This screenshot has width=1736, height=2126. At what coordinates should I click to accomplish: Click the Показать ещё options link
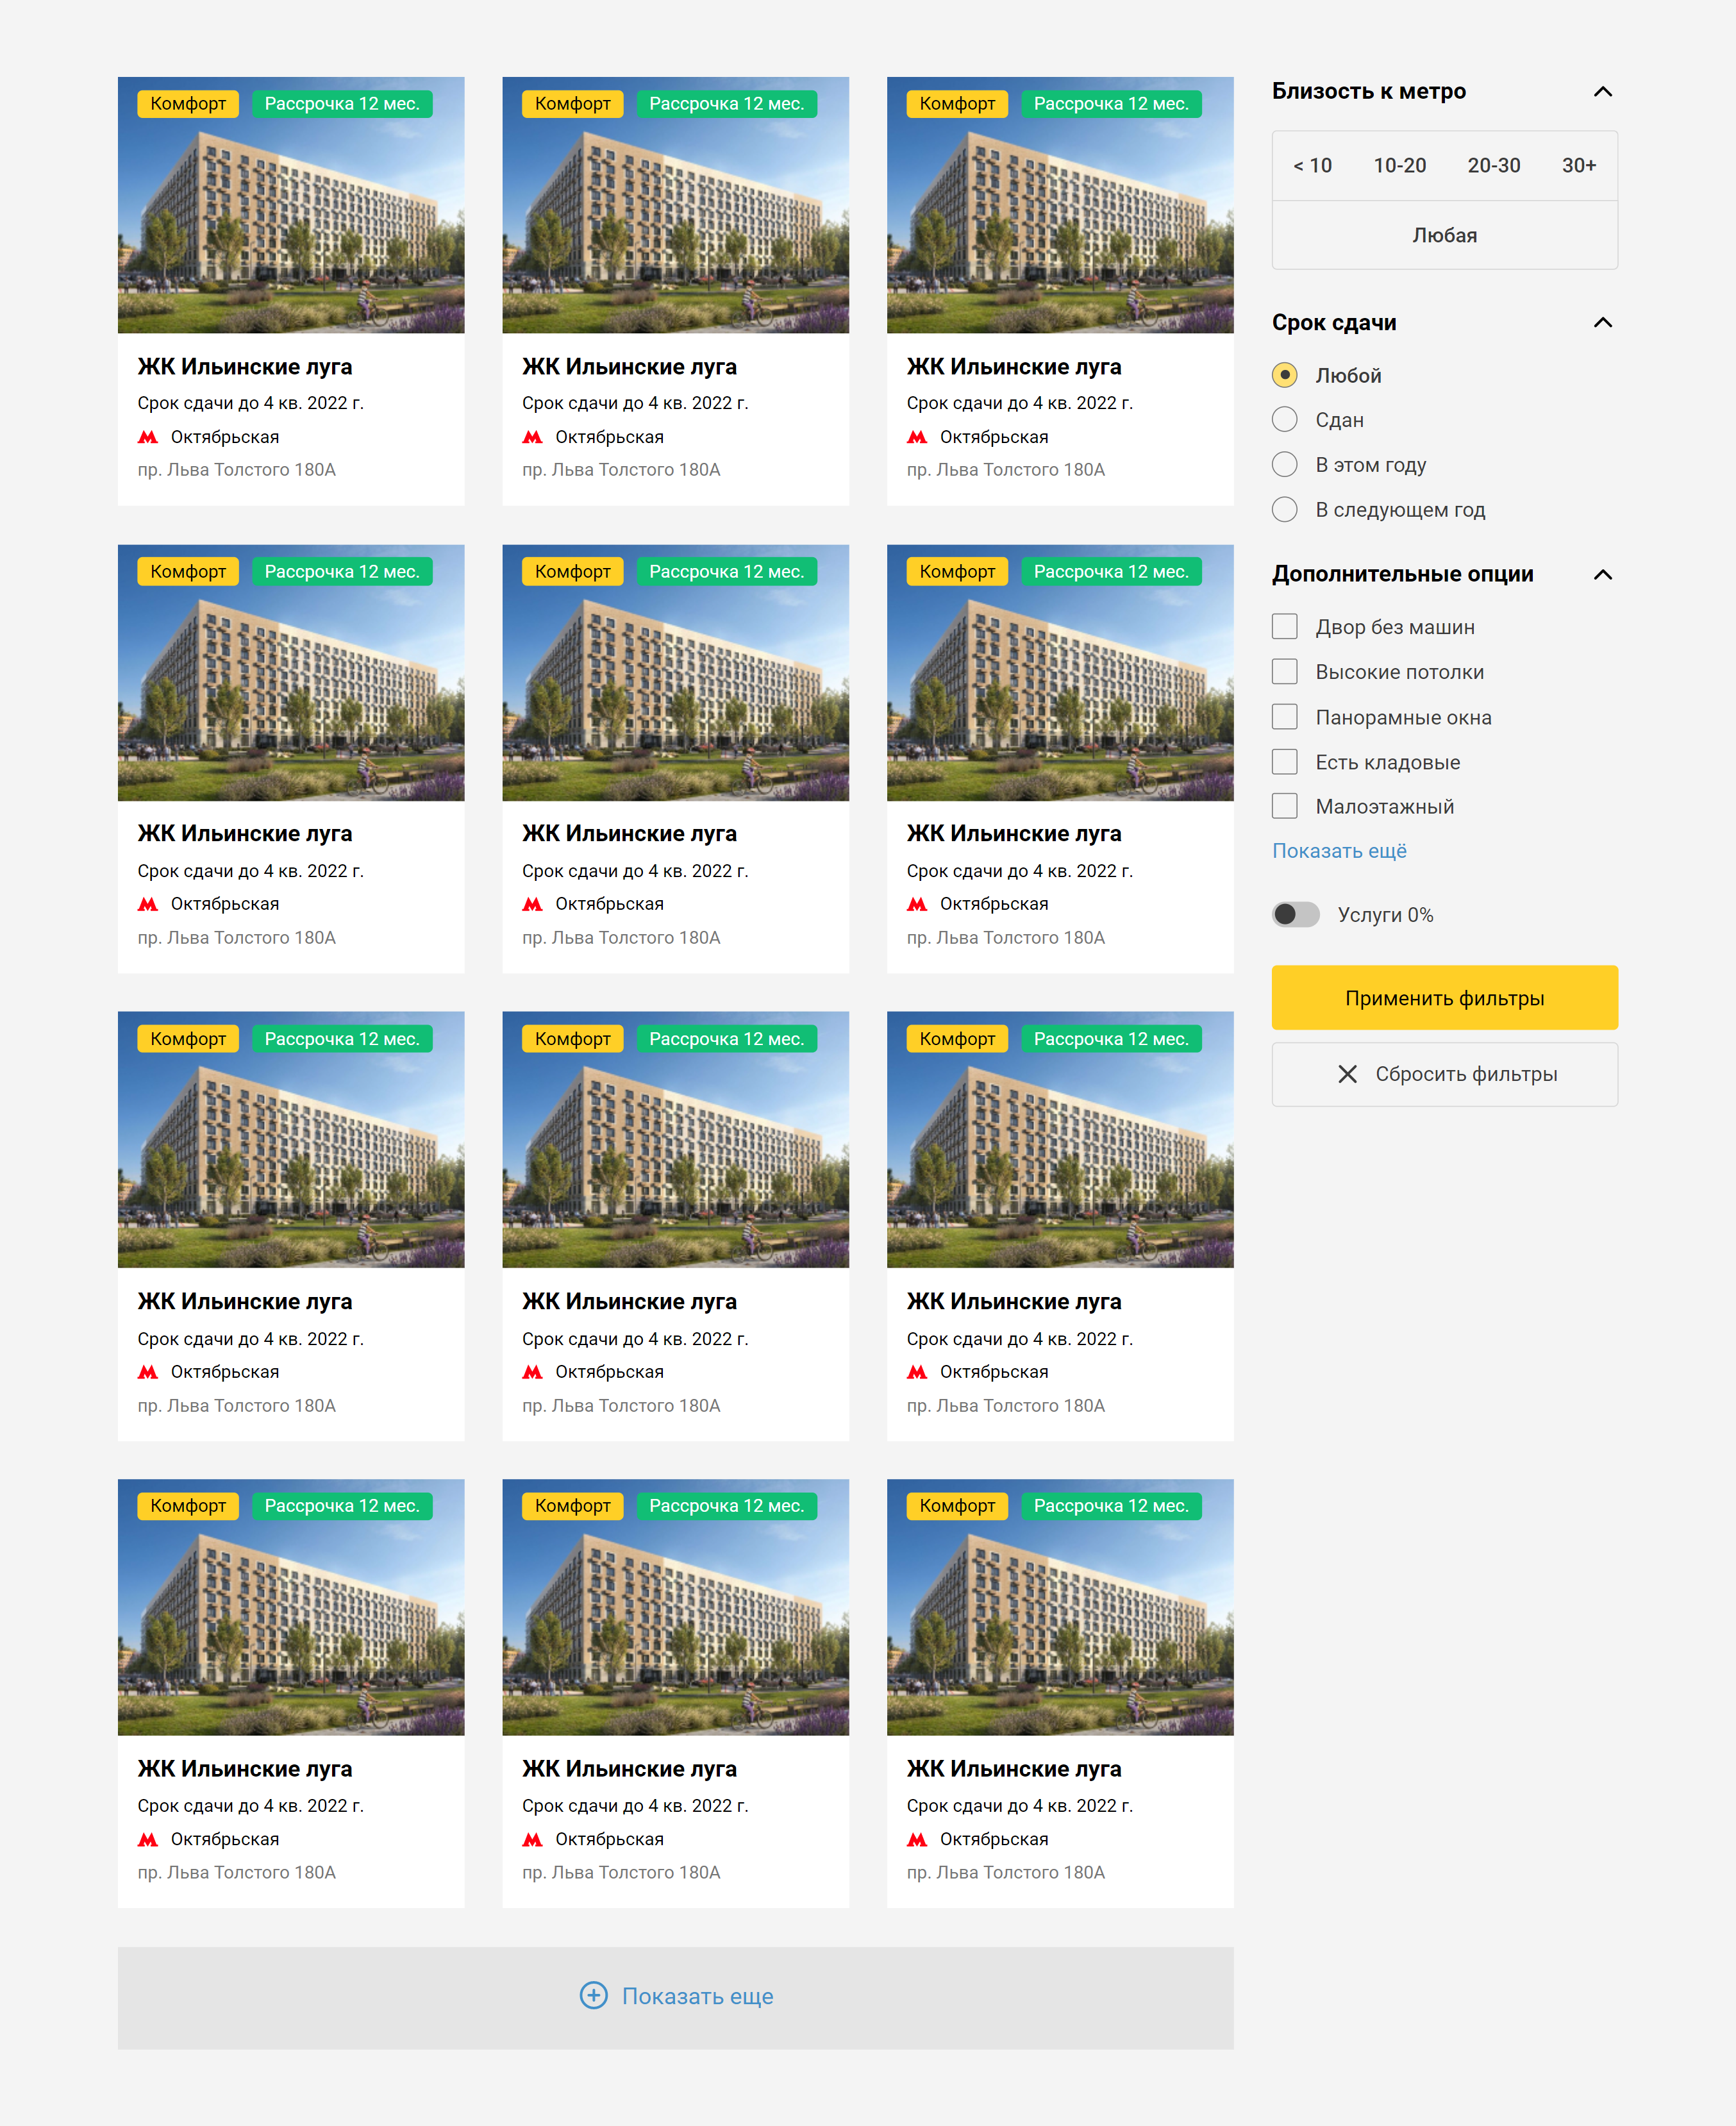pos(1339,851)
